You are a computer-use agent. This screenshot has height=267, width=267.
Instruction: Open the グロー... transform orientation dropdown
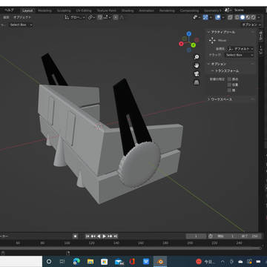click(x=75, y=17)
